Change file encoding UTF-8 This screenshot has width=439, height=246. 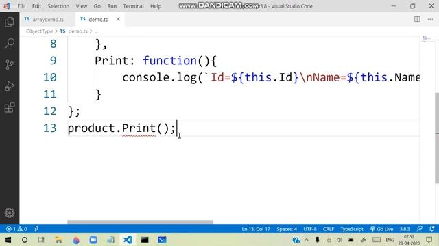pos(310,229)
